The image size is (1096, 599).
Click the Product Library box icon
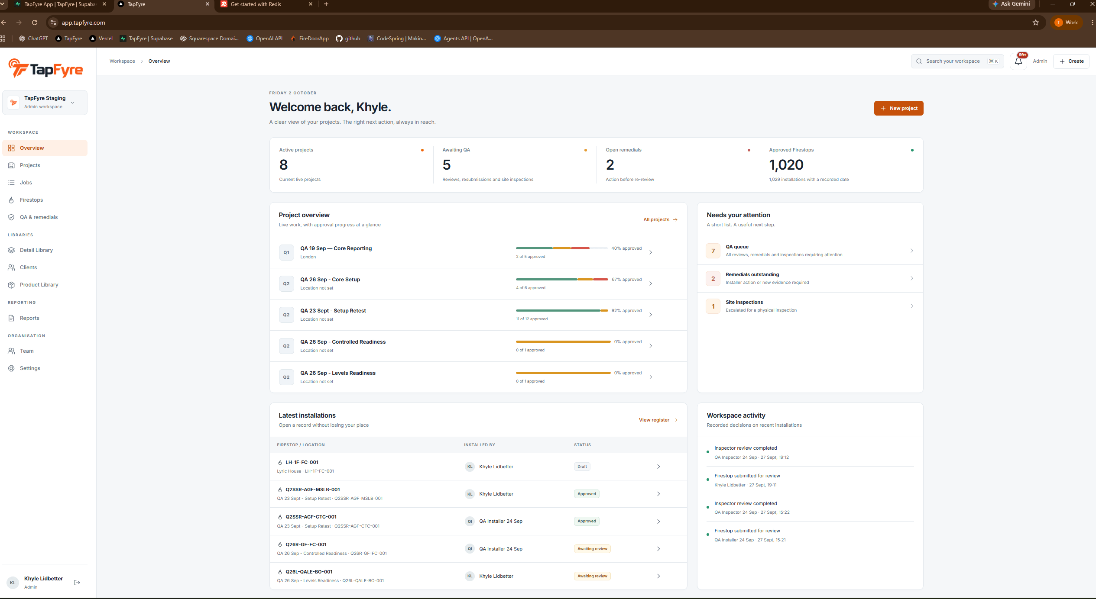coord(11,285)
